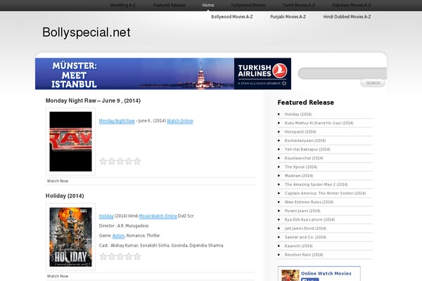Open the Turkish Airlines banner ad

pyautogui.click(x=163, y=73)
